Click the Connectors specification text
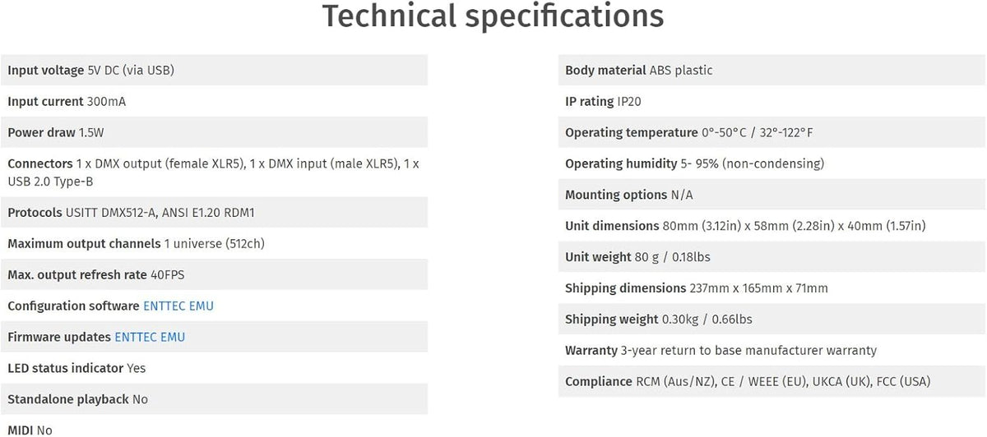987x437 pixels. [x=214, y=172]
